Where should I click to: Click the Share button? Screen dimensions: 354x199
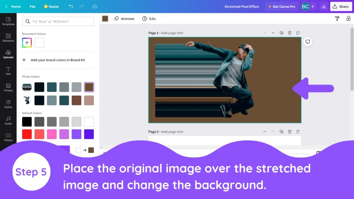tap(341, 6)
